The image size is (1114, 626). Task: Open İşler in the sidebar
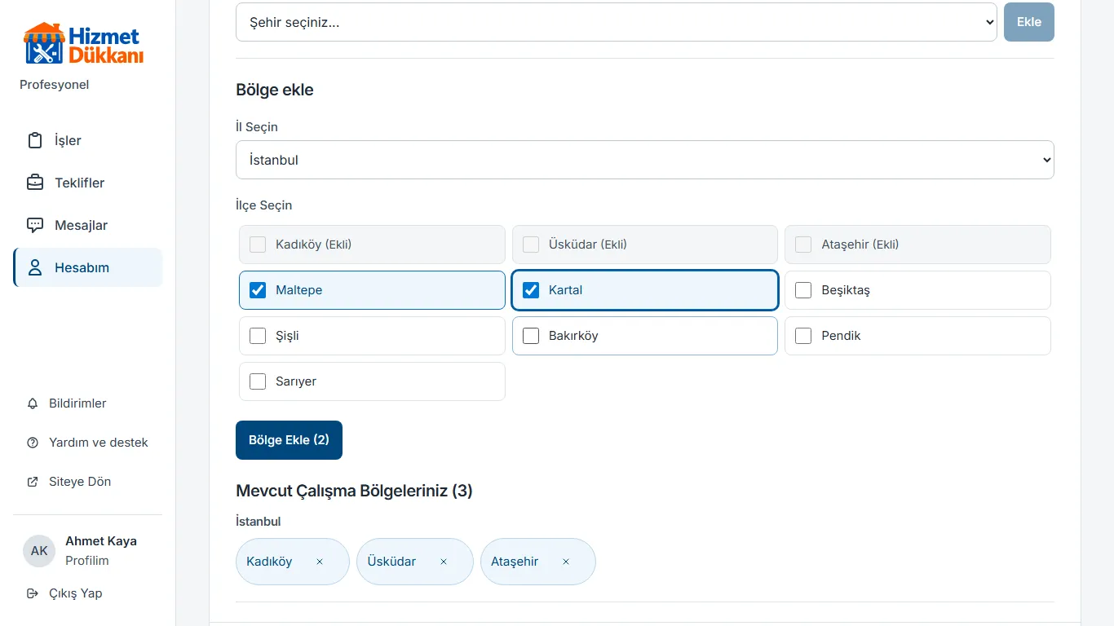click(88, 140)
